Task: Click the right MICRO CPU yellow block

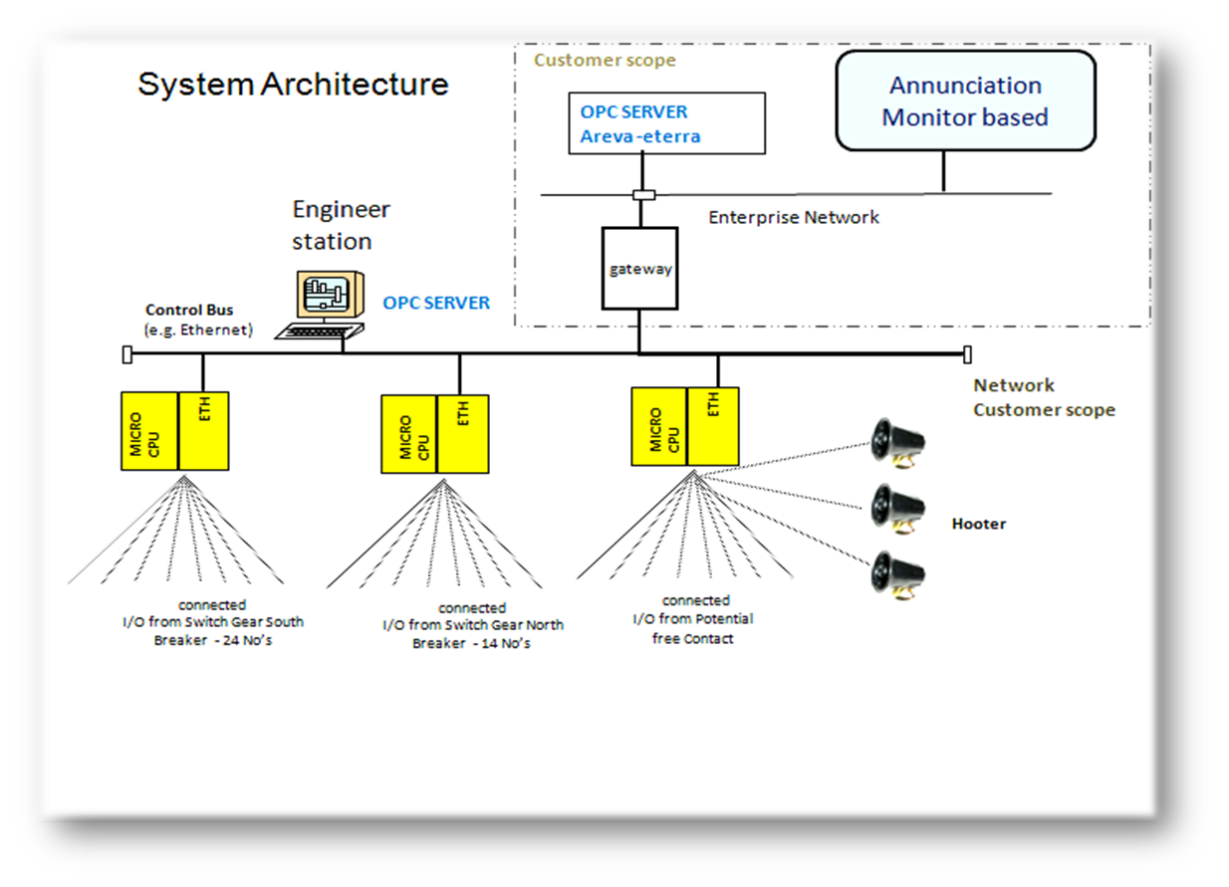Action: click(x=659, y=426)
